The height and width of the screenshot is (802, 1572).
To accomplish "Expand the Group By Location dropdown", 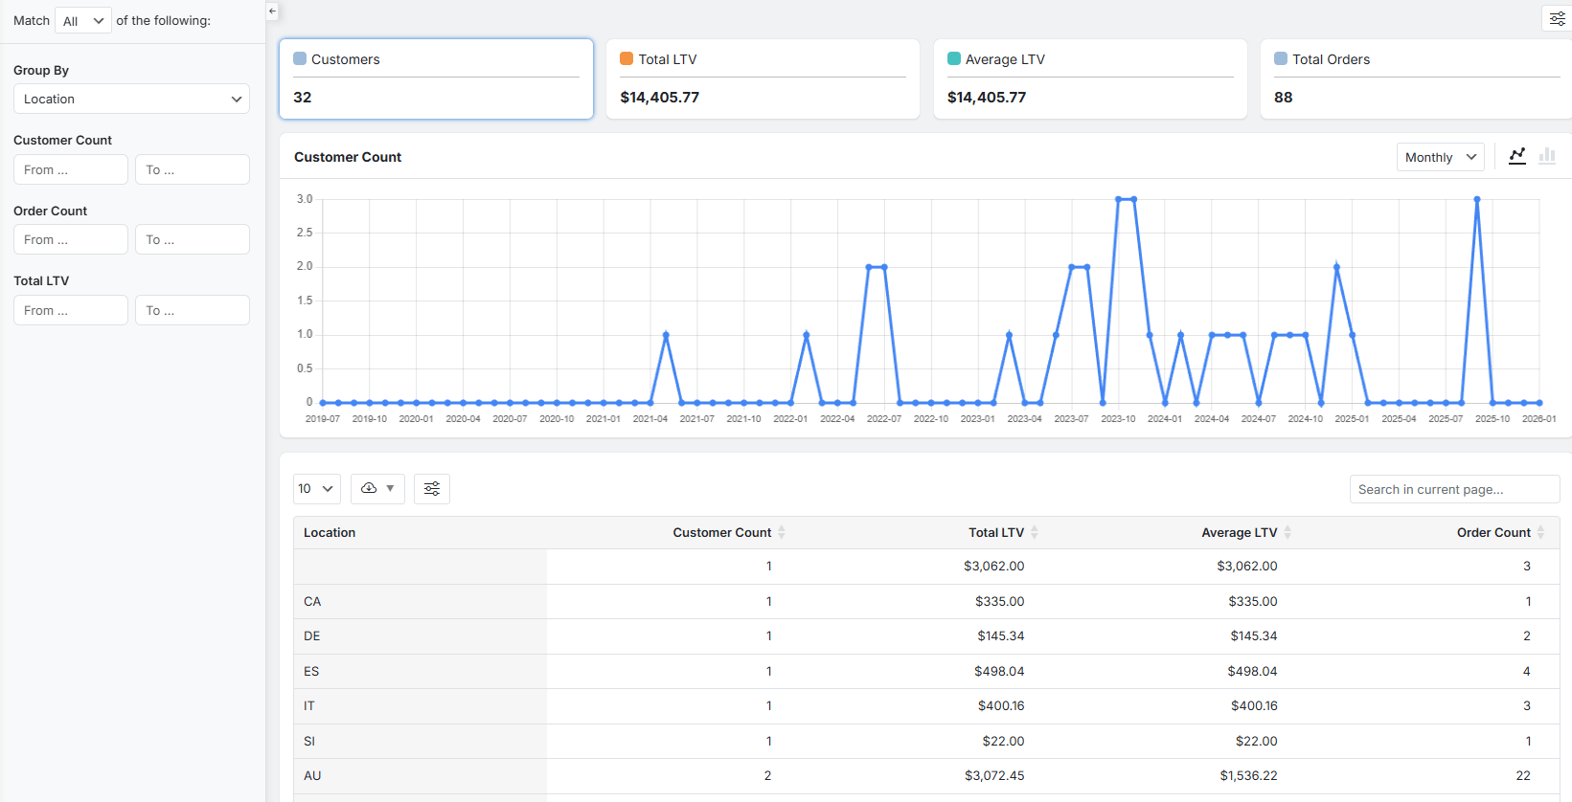I will click(x=131, y=100).
